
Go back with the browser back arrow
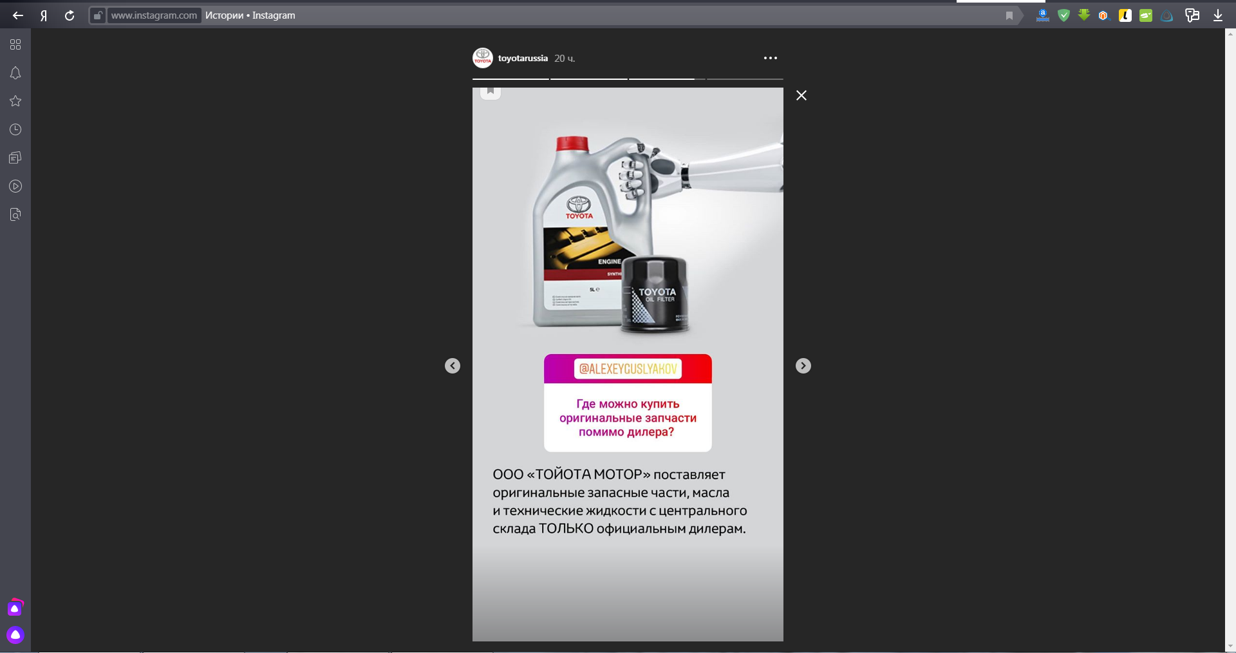pyautogui.click(x=18, y=15)
